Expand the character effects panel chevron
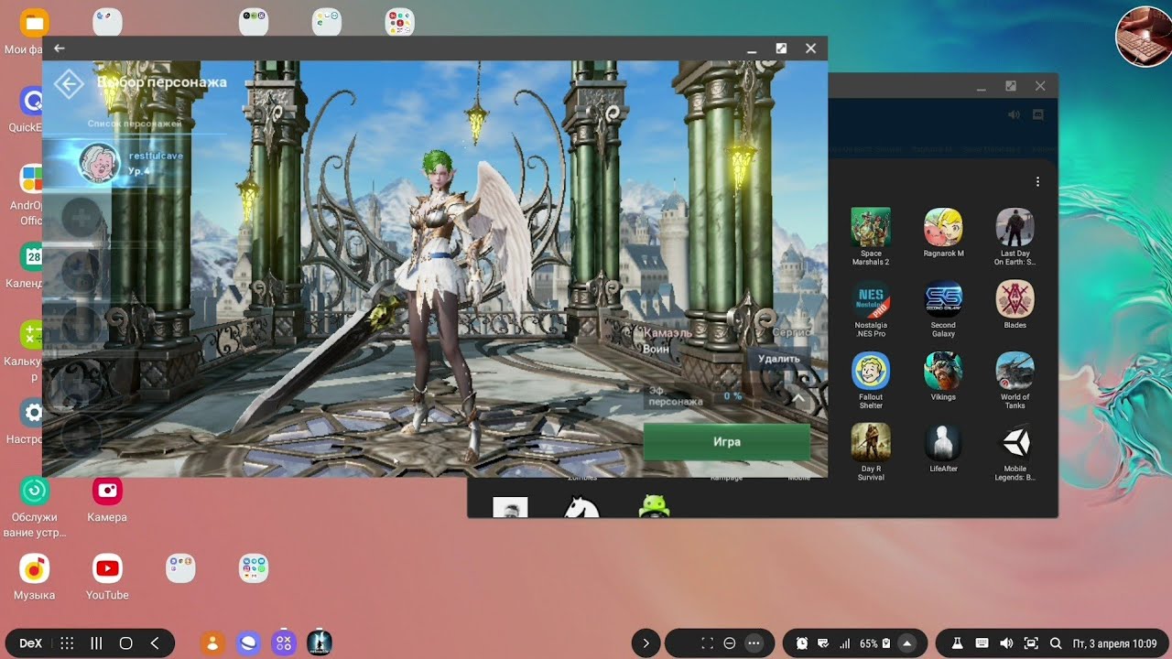Screen dimensions: 1172x659 click(x=798, y=397)
